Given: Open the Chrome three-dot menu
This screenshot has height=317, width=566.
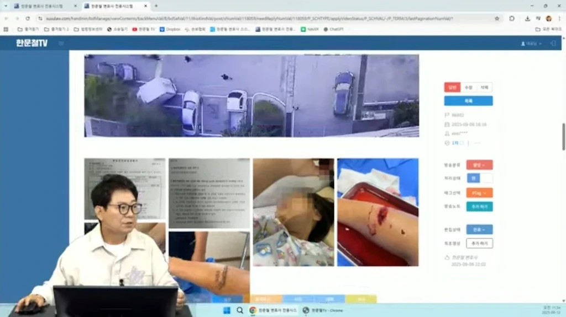Looking at the screenshot, I should (559, 18).
